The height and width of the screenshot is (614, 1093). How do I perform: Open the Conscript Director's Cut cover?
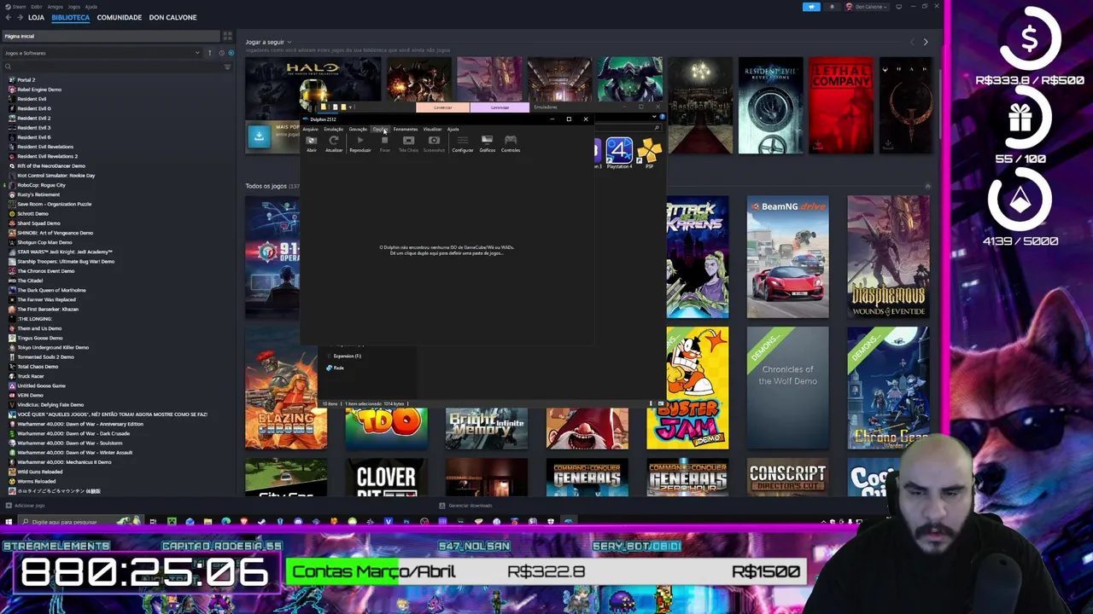tap(787, 478)
